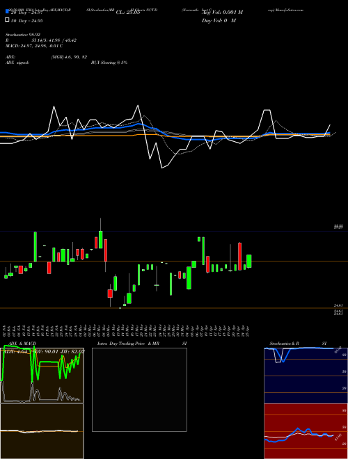
Task: Select the 'CL: 25.05' closing price label
Action: tap(128, 13)
